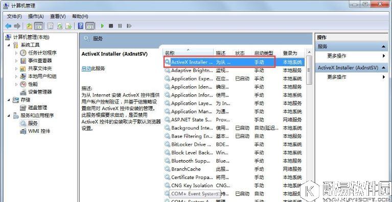
Task: Sort by the 状态 column header
Action: pos(243,53)
